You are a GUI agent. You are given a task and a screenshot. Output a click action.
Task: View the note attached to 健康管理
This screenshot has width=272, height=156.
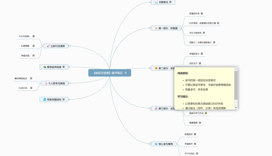point(200,123)
